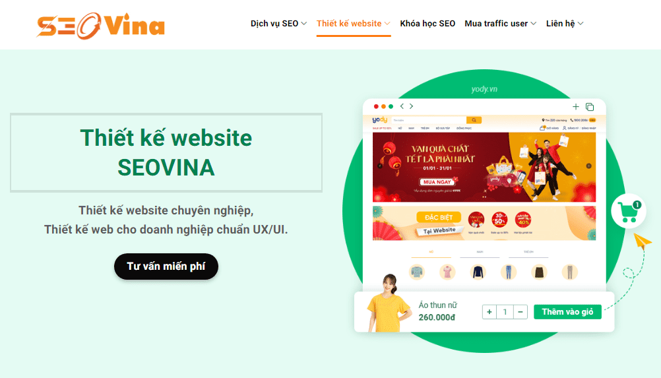This screenshot has height=378, width=661.
Task: Click the SEOVina logo
Action: 100,26
